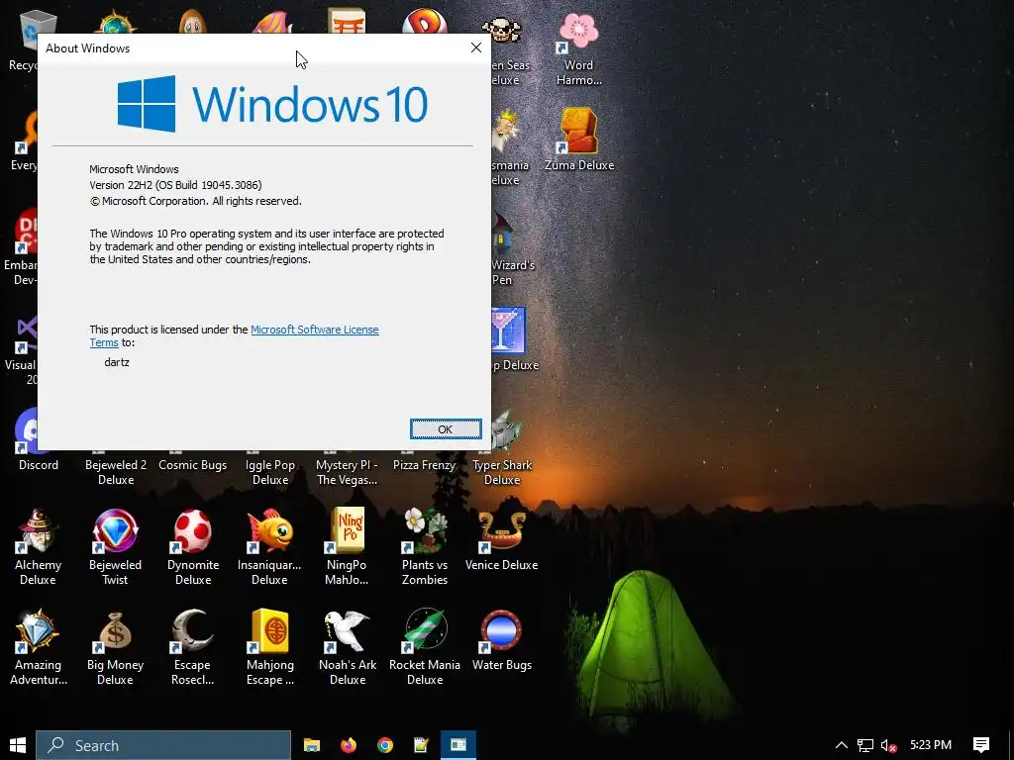The width and height of the screenshot is (1014, 760).
Task: Select Insaniquarium Deluxe fish icon
Action: (x=269, y=546)
